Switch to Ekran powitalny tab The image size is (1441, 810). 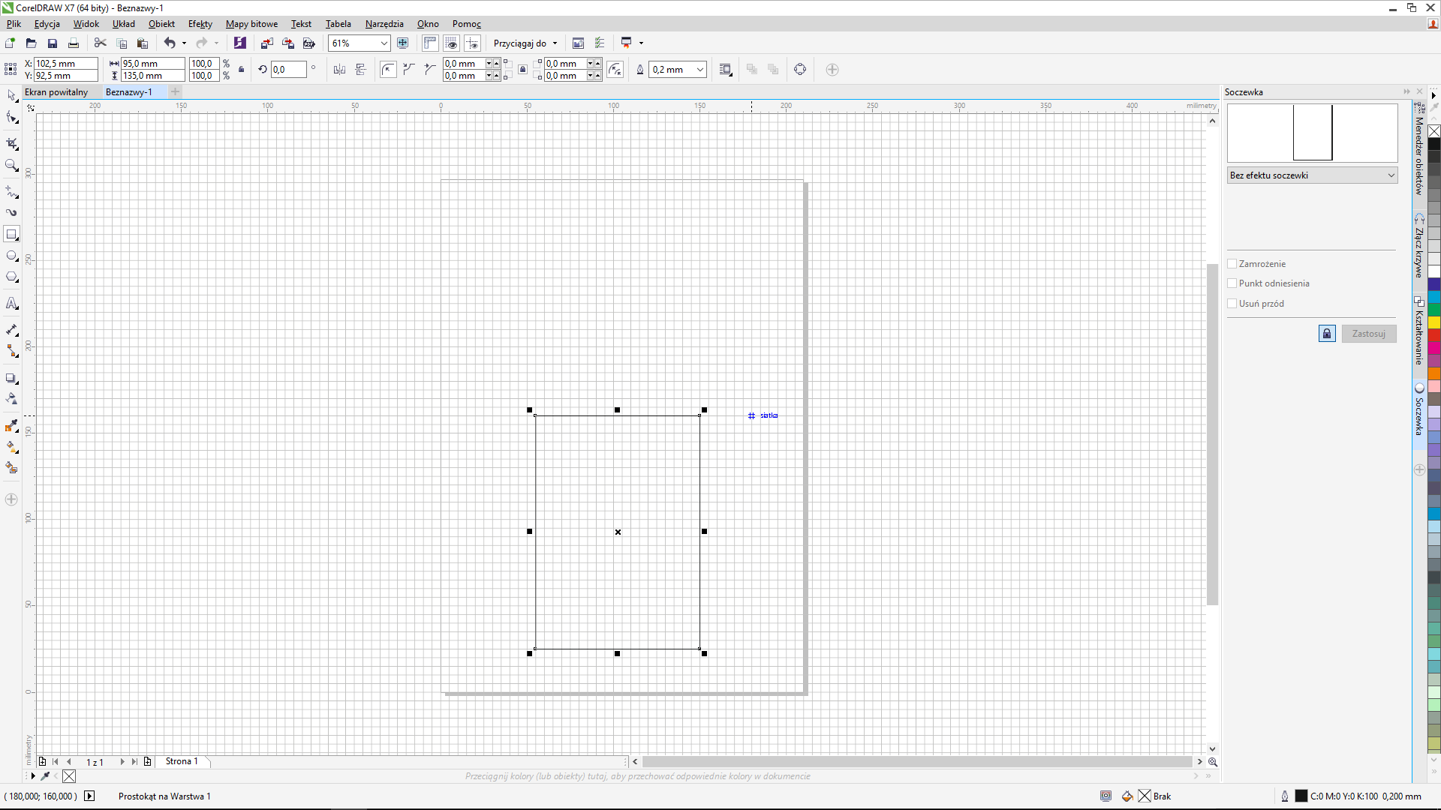pos(56,92)
